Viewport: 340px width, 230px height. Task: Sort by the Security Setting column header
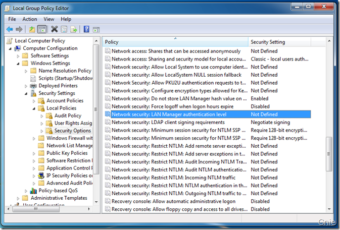click(279, 42)
